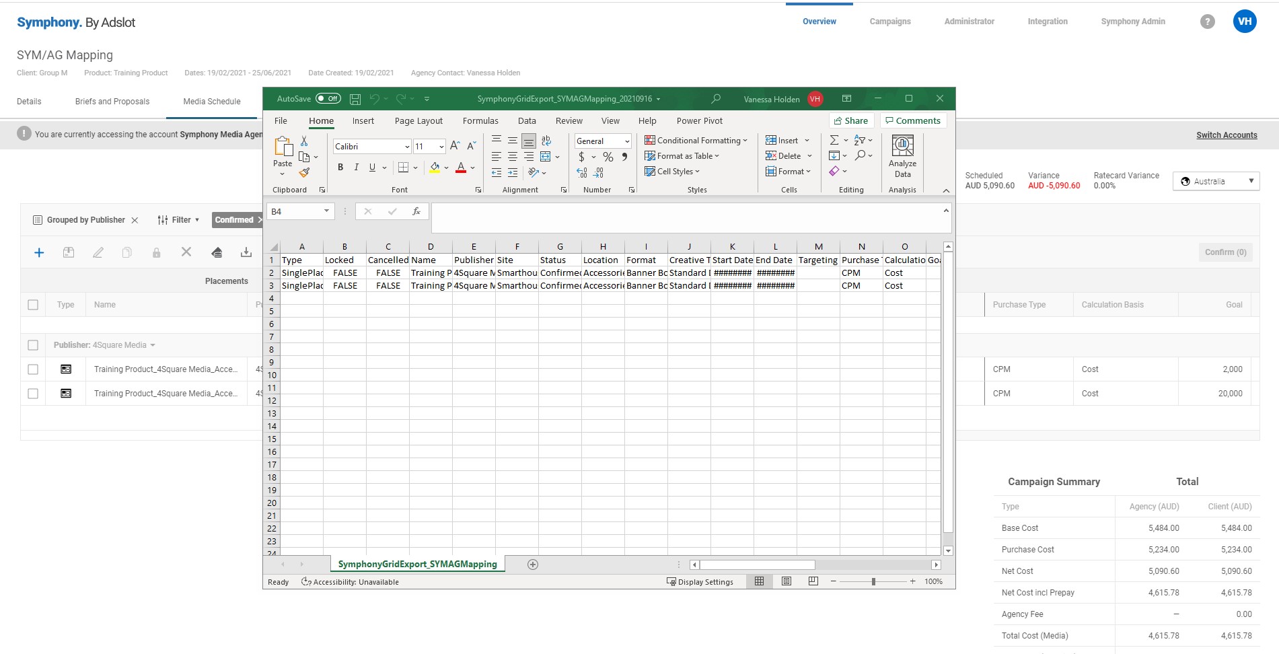Open the Insert ribbon tab
This screenshot has height=654, width=1279.
coord(363,121)
